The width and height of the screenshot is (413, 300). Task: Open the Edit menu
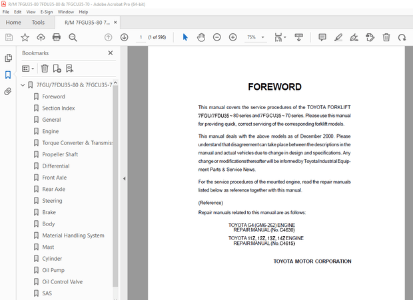click(x=17, y=12)
